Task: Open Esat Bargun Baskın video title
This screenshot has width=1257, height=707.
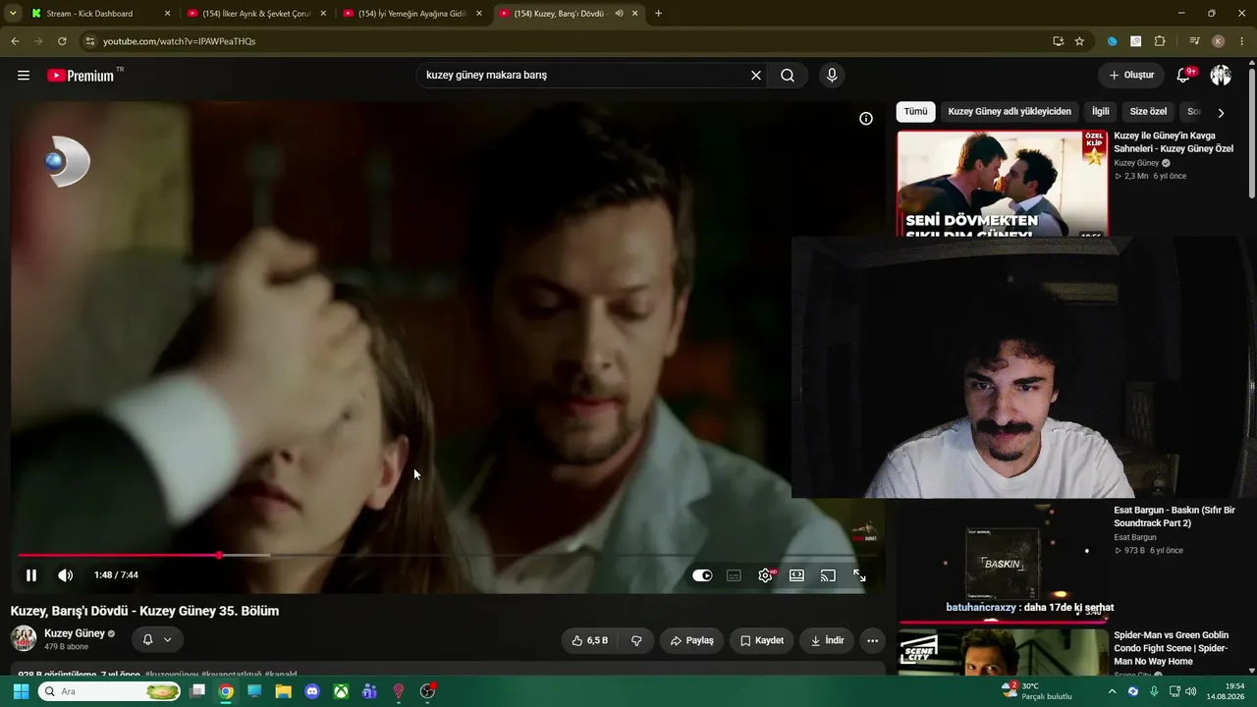Action: click(x=1175, y=517)
